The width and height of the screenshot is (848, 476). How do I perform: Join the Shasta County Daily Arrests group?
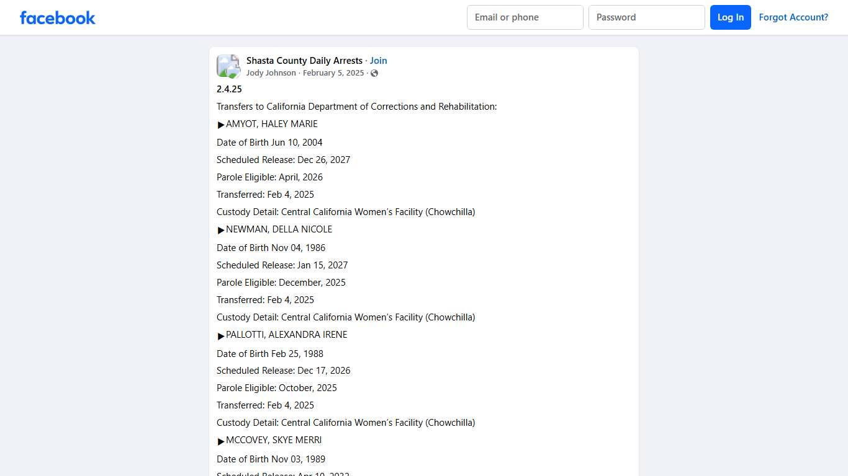(379, 60)
